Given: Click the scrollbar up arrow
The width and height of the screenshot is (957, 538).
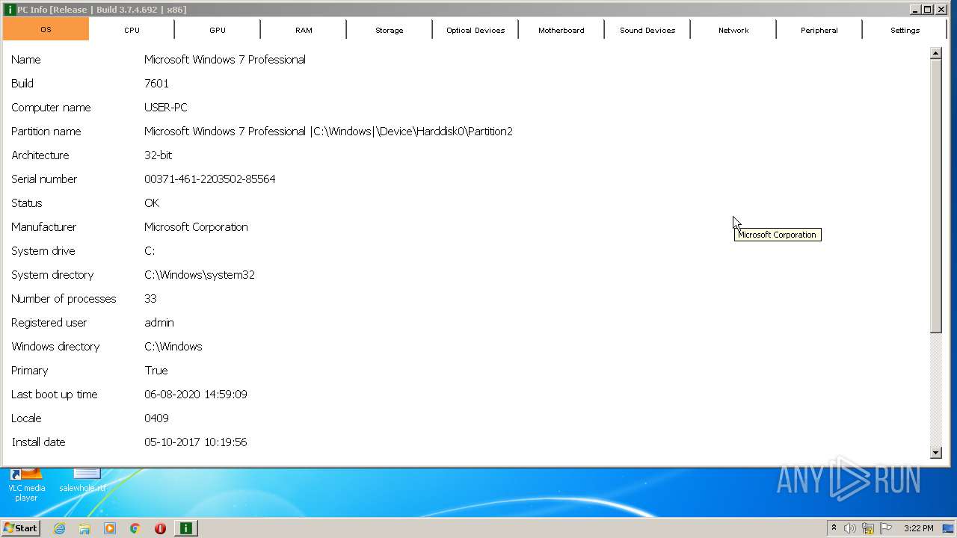Looking at the screenshot, I should (936, 53).
